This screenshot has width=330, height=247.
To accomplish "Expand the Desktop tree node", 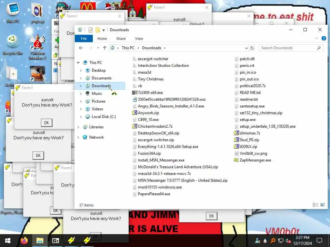I will [81, 70].
